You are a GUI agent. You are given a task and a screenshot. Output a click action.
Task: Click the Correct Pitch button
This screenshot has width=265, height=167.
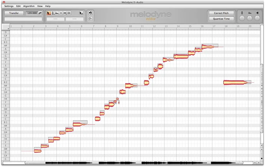pos(221,13)
